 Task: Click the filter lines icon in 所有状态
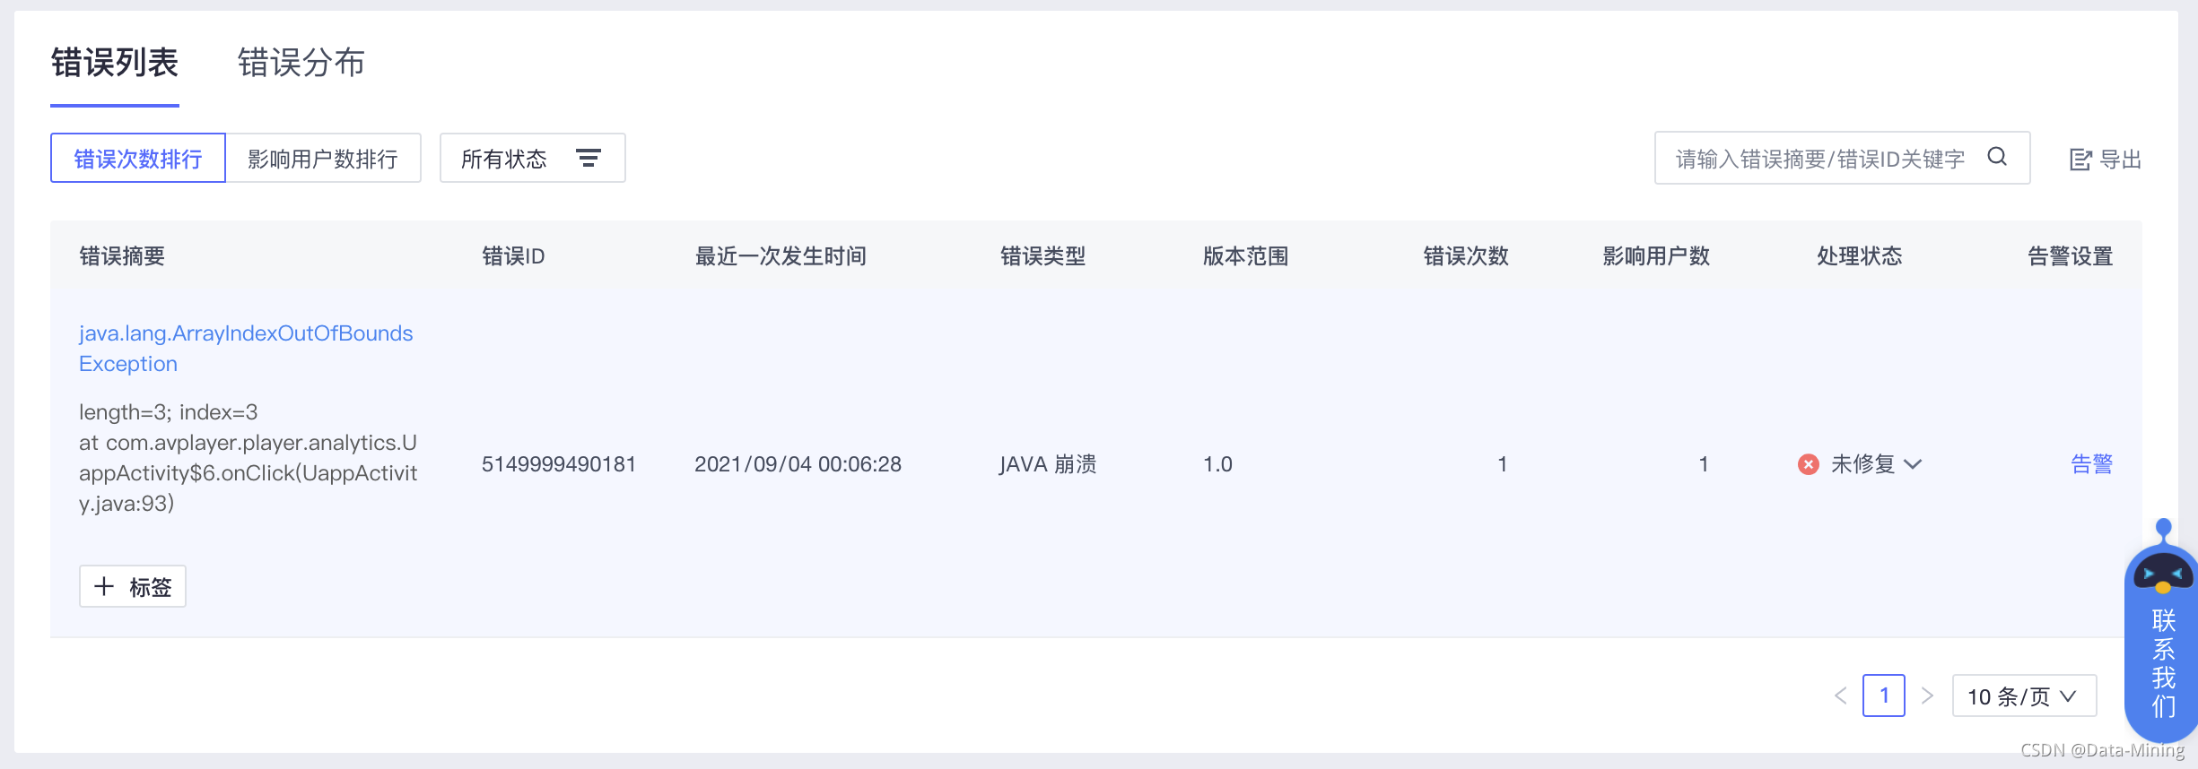588,159
